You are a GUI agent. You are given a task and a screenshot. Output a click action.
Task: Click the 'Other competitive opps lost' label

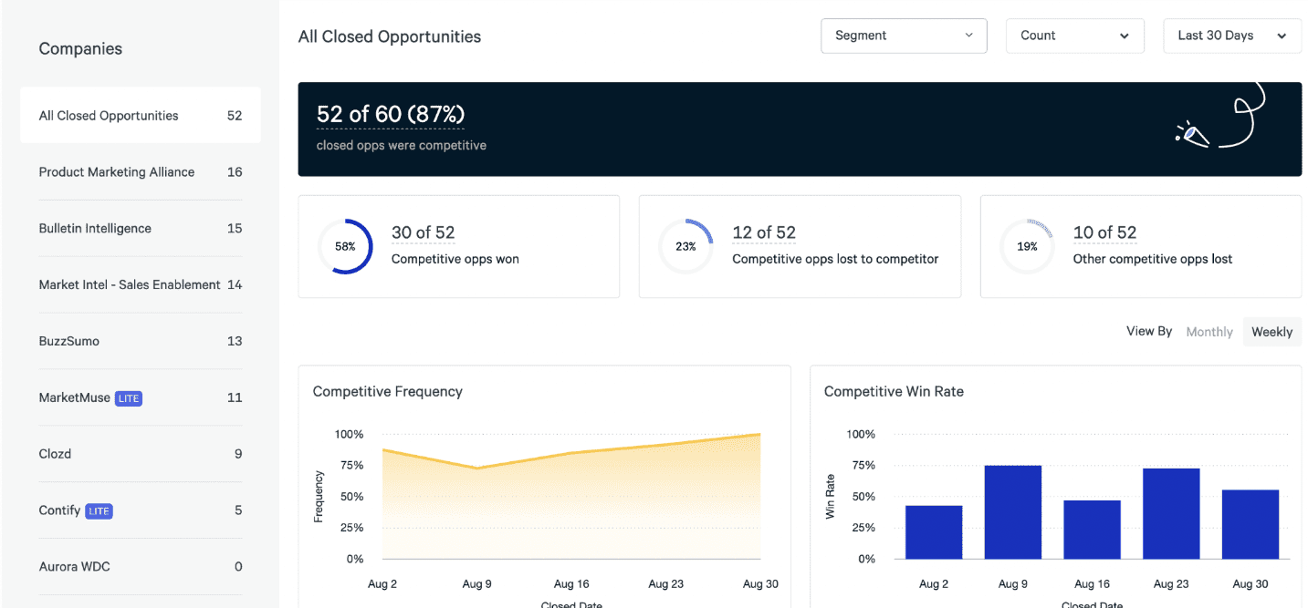point(1153,259)
